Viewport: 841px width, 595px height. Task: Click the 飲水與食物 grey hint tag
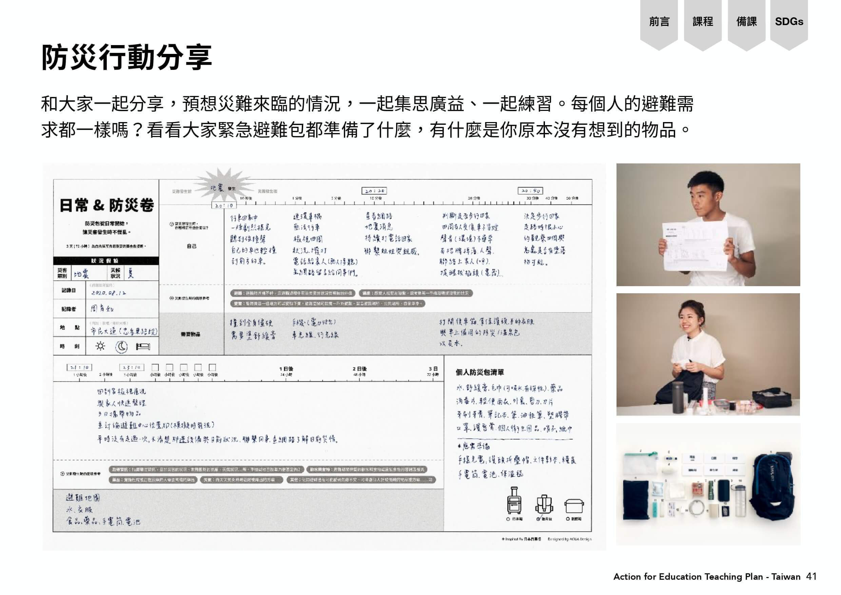tap(367, 470)
